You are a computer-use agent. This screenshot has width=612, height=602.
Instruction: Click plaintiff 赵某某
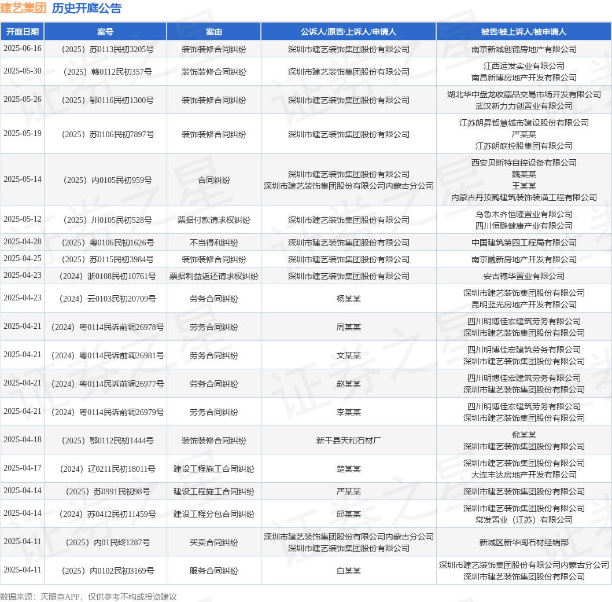click(349, 384)
